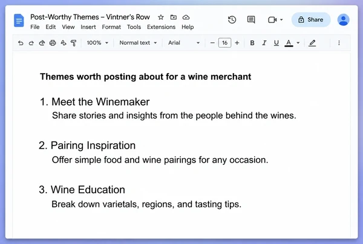Screen dimensions: 363x244
Task: Click the Redo arrow icon
Action: [x=31, y=43]
